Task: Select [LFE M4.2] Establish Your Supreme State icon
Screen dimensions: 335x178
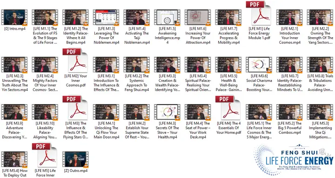Action: pyautogui.click(x=137, y=112)
